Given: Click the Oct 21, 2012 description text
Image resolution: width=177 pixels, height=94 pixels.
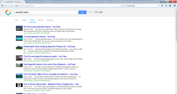Looking at the screenshot, I should (53, 40).
